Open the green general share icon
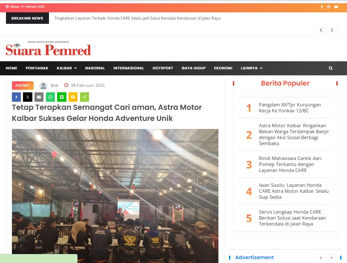Image resolution: width=347 pixels, height=263 pixels. 84,97
